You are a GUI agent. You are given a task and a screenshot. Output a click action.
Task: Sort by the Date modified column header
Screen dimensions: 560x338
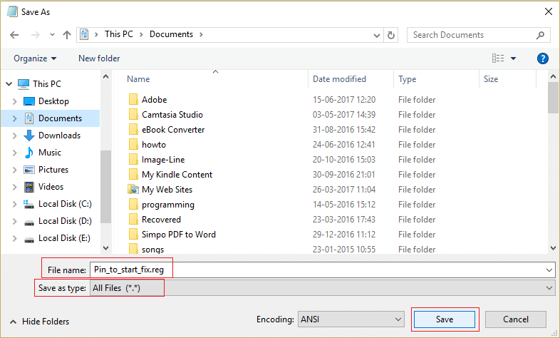coord(339,79)
